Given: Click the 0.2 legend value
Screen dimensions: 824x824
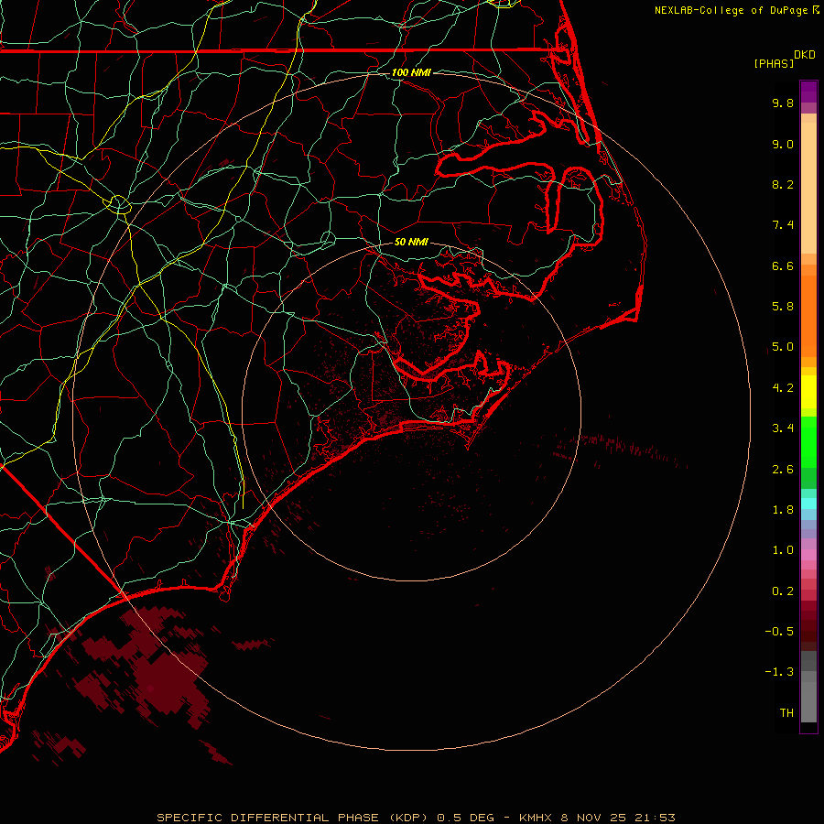Looking at the screenshot, I should tap(783, 591).
